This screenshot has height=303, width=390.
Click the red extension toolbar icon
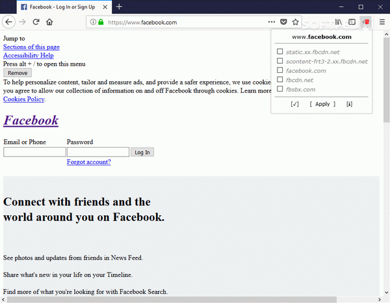point(366,22)
